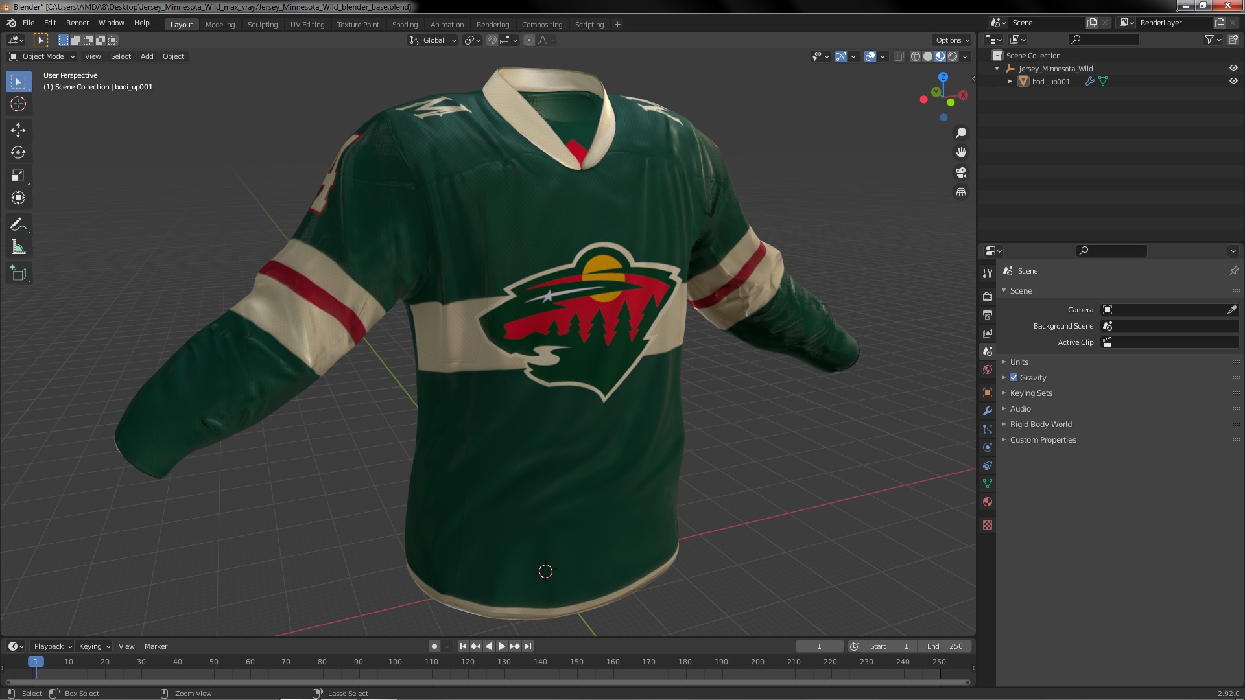Open the Object Mode dropdown
Viewport: 1245px width, 700px height.
(43, 56)
